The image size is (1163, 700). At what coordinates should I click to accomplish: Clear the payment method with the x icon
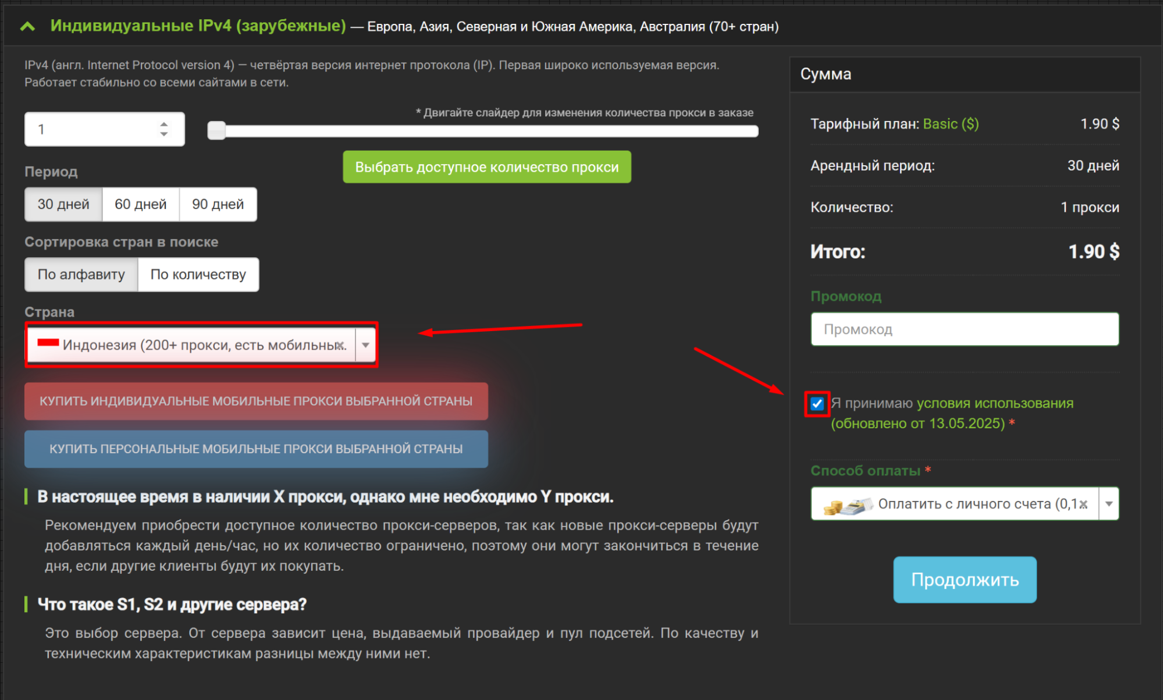click(1083, 504)
